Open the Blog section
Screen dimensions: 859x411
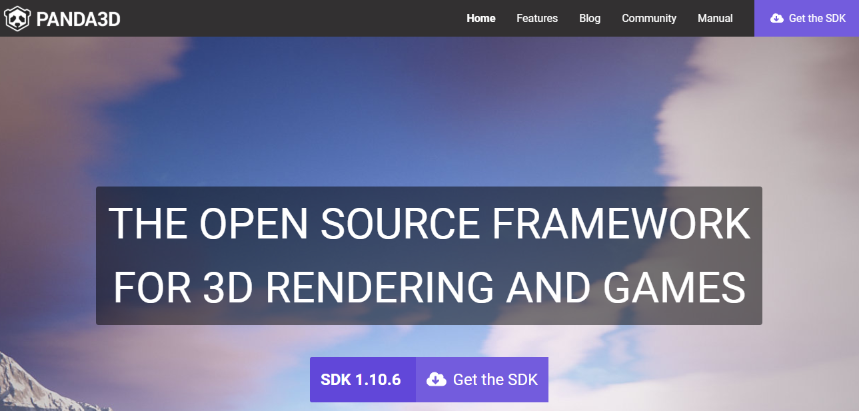[590, 19]
